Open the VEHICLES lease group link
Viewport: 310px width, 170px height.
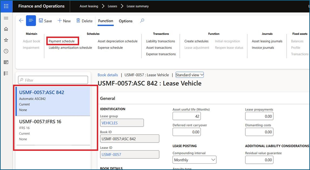(x=109, y=123)
